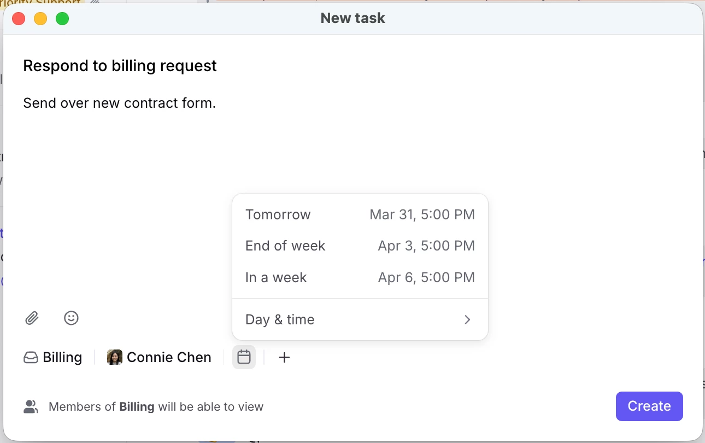Click the plus icon to add field
This screenshot has height=443, width=705.
tap(284, 357)
